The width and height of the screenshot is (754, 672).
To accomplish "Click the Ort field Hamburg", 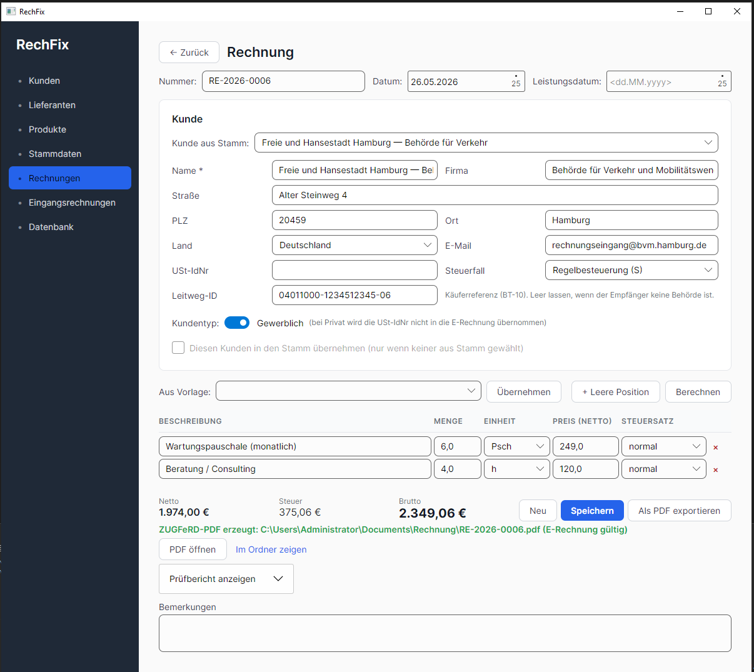I will point(631,220).
